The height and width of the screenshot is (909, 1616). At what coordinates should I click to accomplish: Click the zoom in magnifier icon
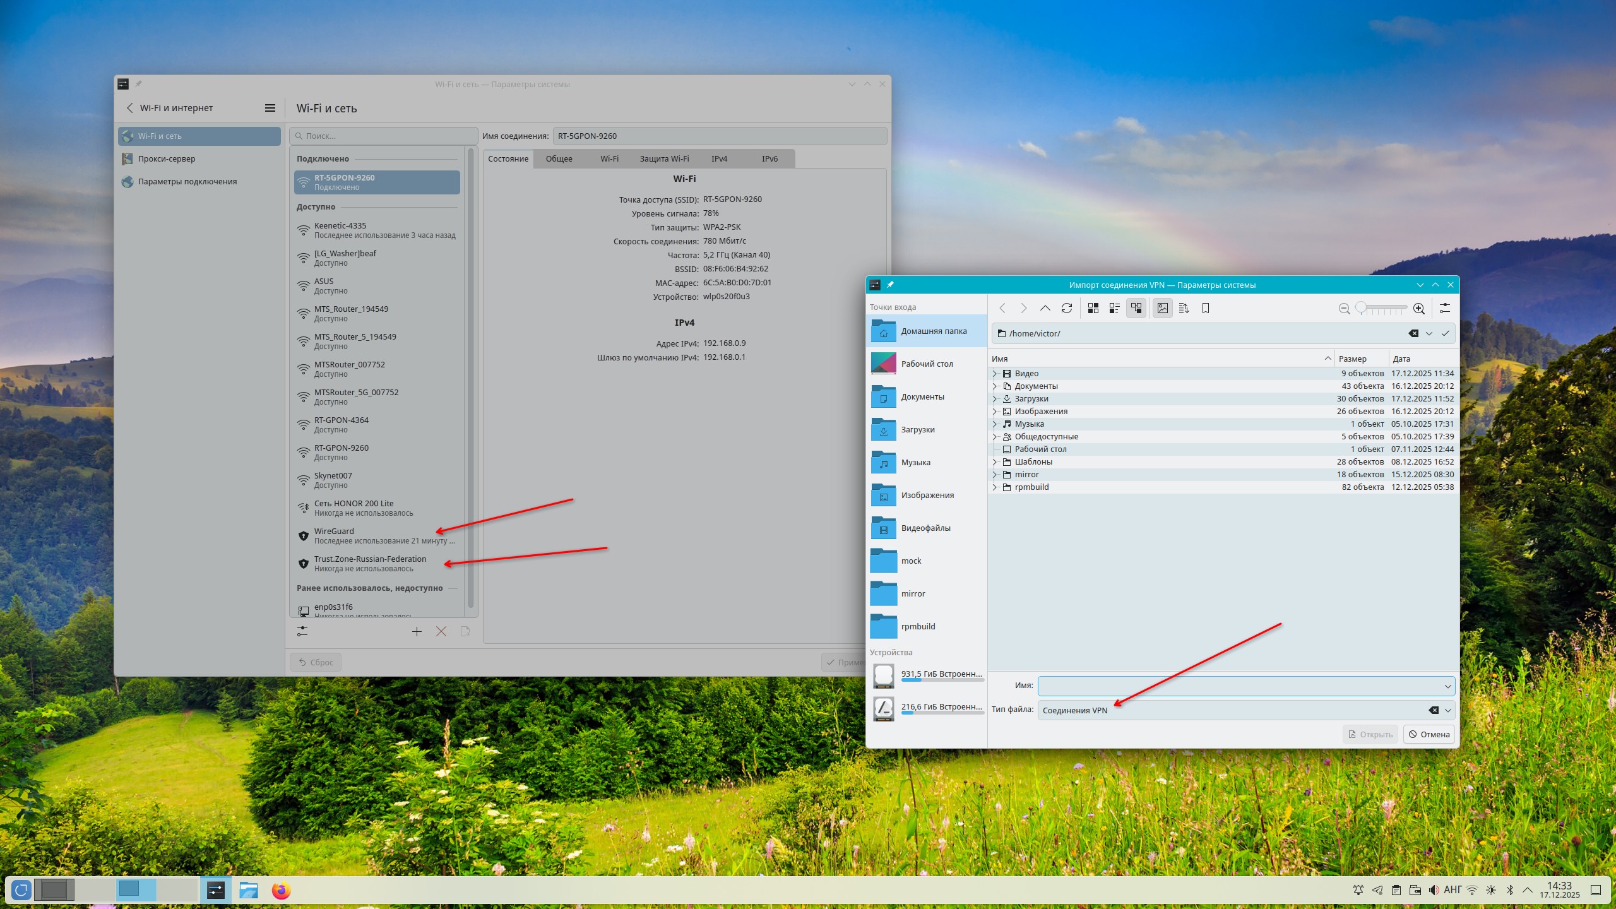click(x=1419, y=308)
